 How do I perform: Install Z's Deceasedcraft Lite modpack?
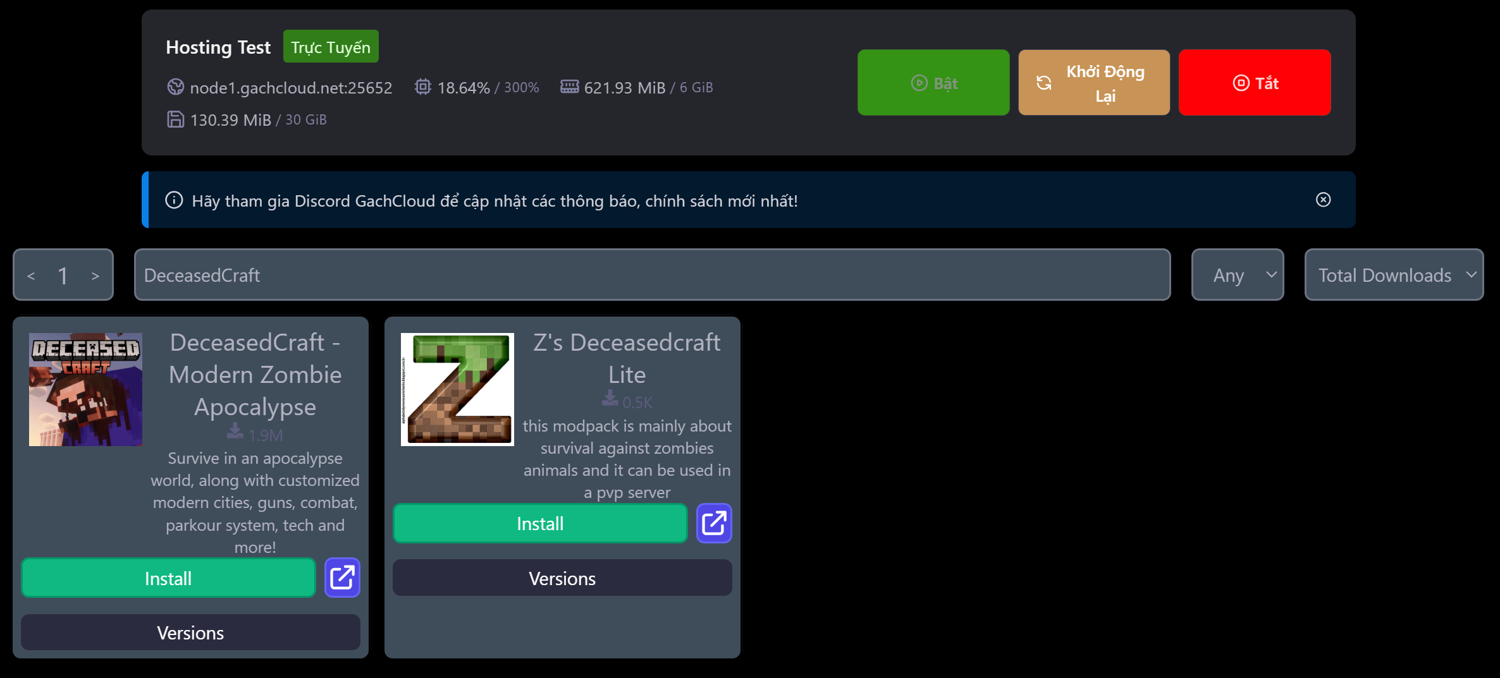[x=540, y=523]
